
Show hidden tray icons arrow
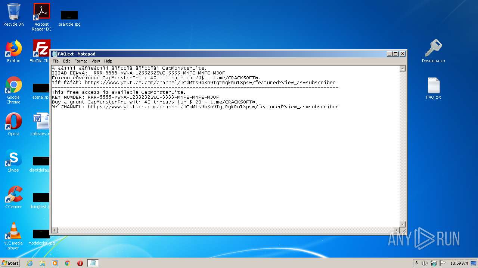416,263
